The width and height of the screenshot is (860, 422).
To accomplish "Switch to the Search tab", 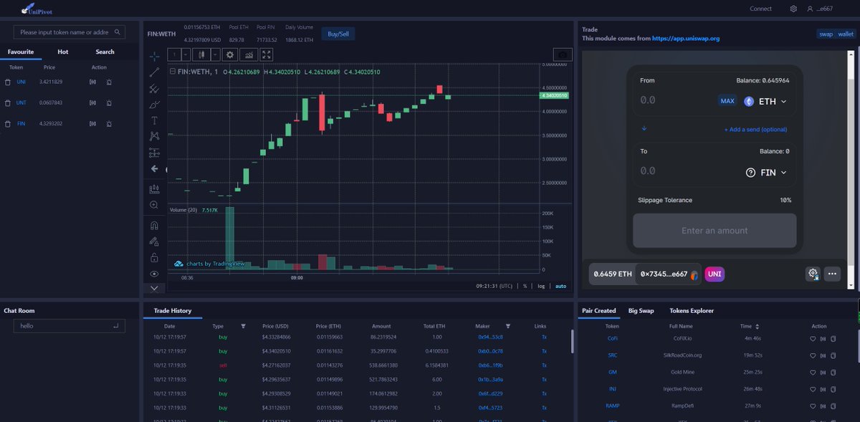I will (x=105, y=52).
